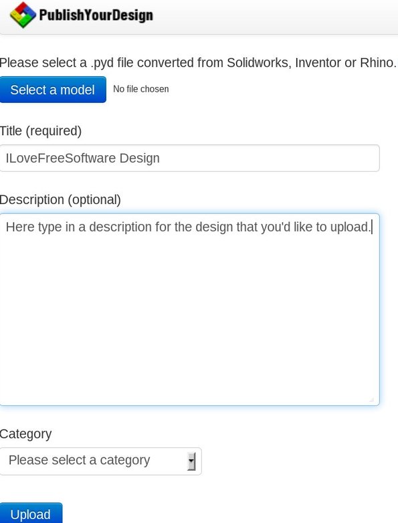
Task: Click the PublishYourDesign brand name text
Action: click(x=96, y=15)
